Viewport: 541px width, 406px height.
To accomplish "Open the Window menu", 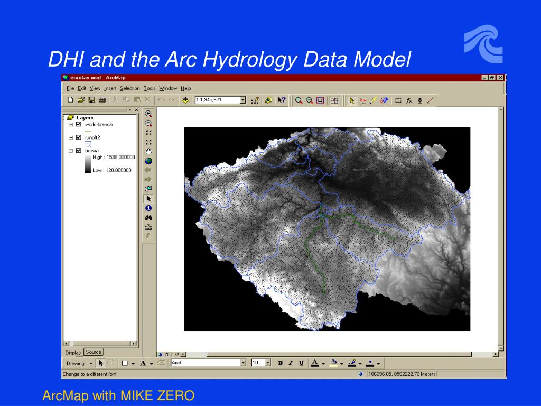I will point(168,88).
